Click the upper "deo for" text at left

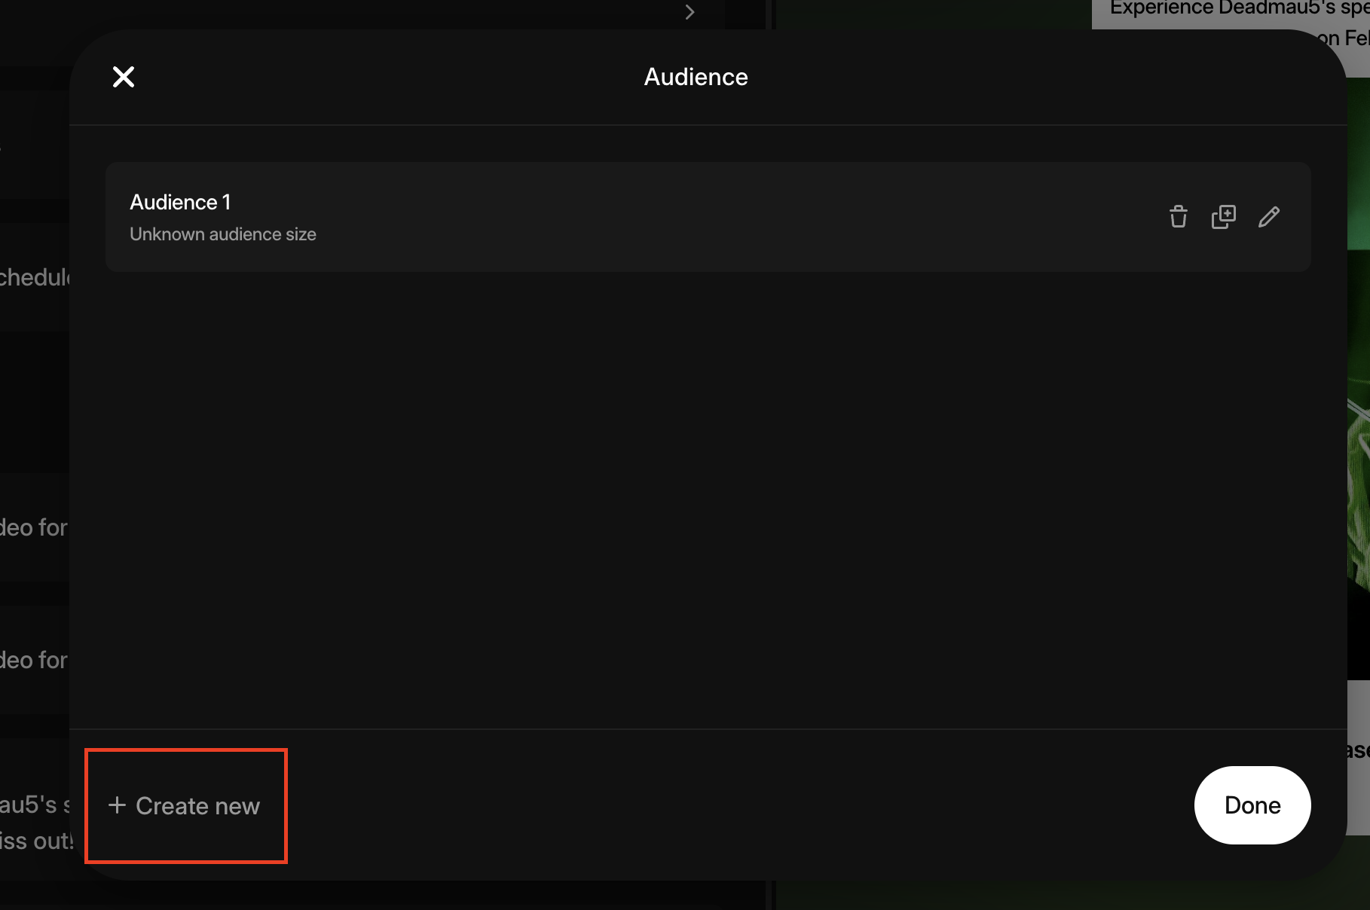click(x=34, y=527)
